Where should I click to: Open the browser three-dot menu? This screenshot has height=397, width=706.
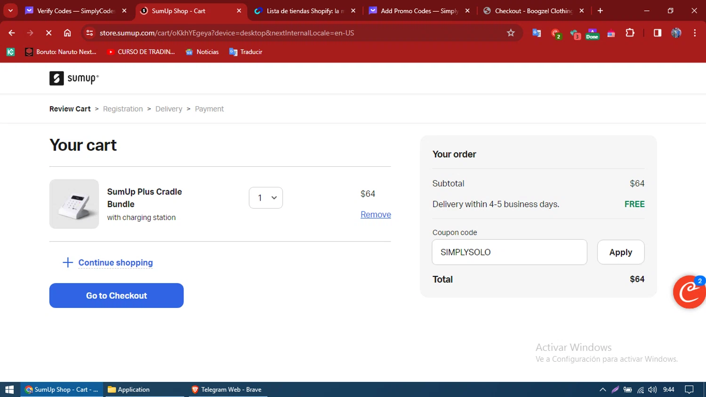click(695, 33)
